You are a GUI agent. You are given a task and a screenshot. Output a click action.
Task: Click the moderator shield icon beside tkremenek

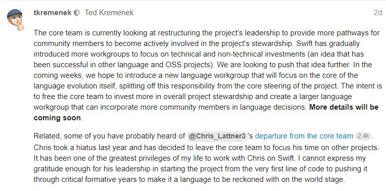tap(77, 13)
